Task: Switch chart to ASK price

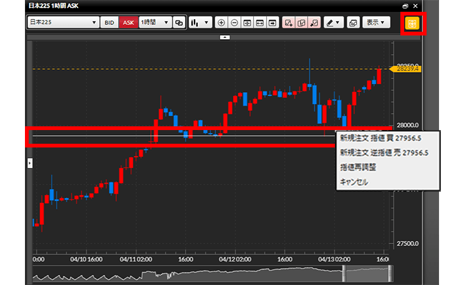Action: tap(128, 22)
